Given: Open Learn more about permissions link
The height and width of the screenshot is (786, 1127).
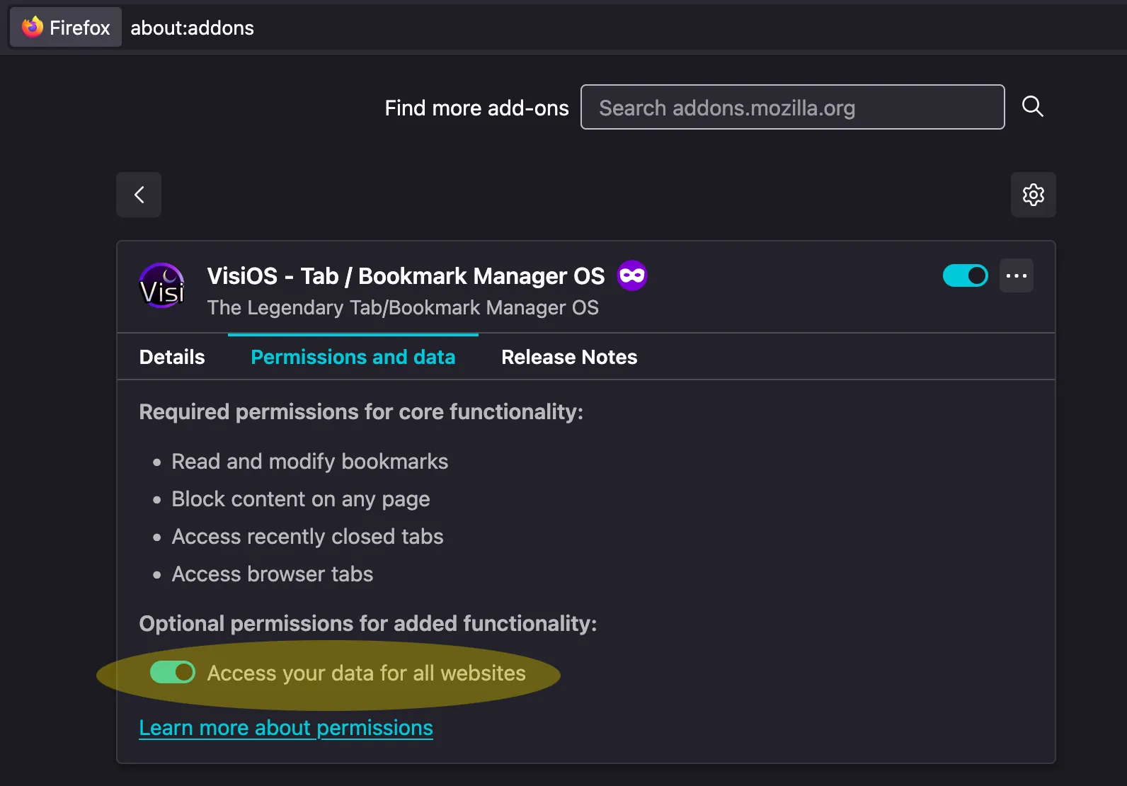Looking at the screenshot, I should pyautogui.click(x=286, y=728).
